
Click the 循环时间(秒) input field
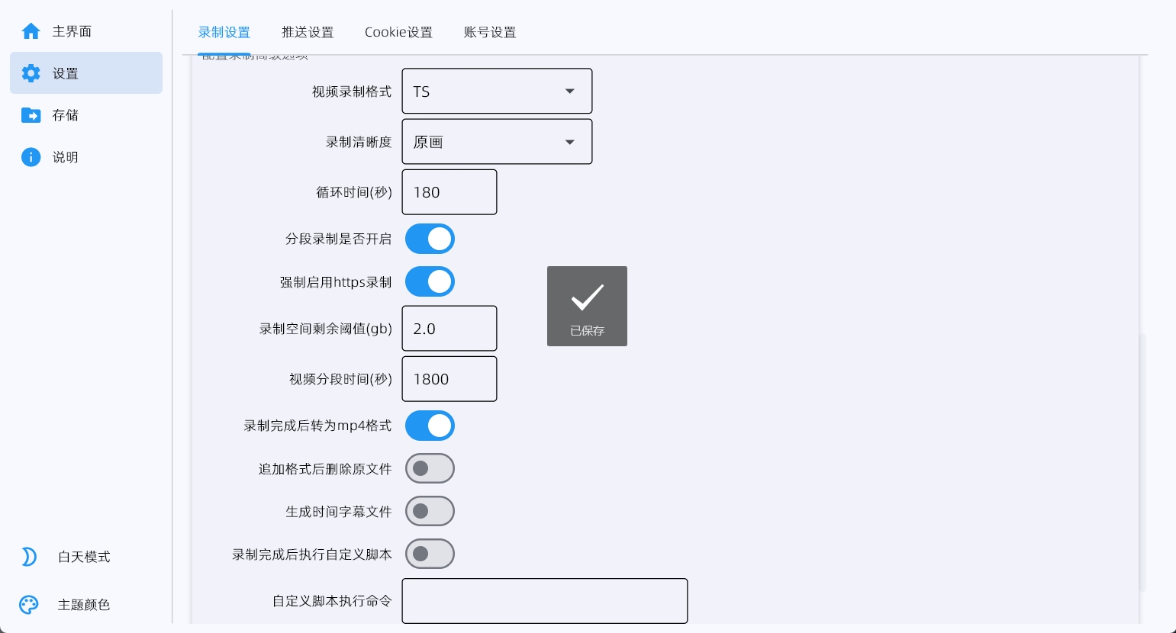449,192
